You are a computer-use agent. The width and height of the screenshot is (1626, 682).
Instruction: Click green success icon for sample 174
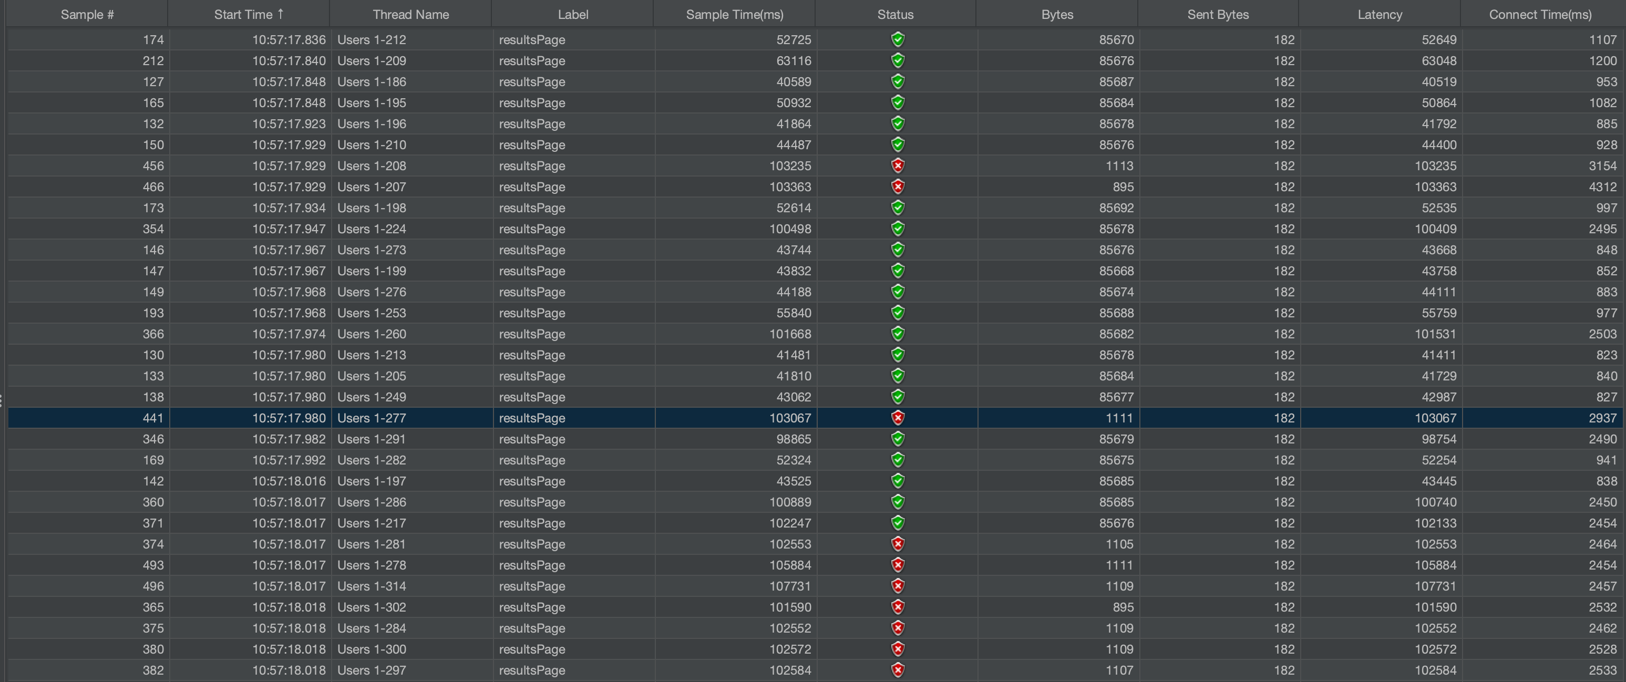(898, 40)
